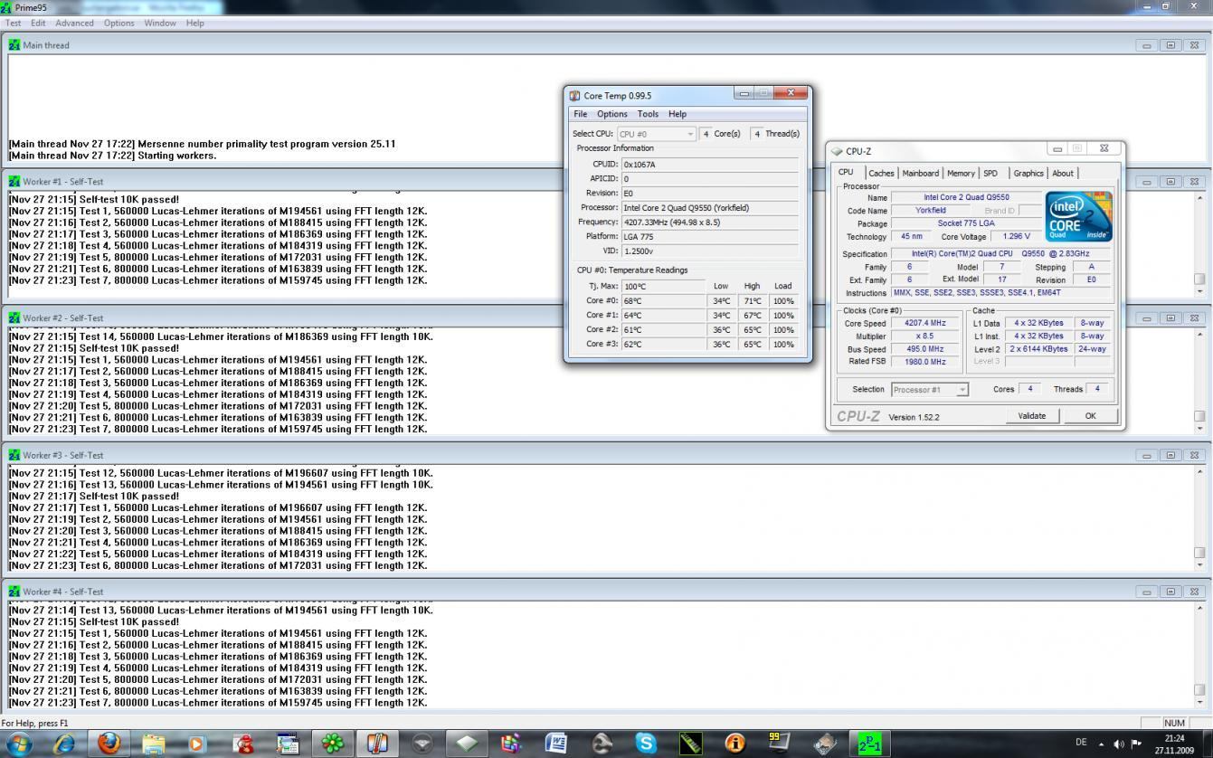Click the orange info icon in taskbar
Image resolution: width=1213 pixels, height=758 pixels.
[x=735, y=744]
